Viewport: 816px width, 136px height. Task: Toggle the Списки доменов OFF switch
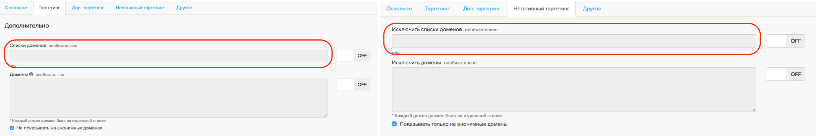[353, 56]
